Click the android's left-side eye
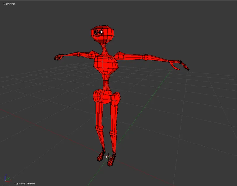 click(x=96, y=32)
